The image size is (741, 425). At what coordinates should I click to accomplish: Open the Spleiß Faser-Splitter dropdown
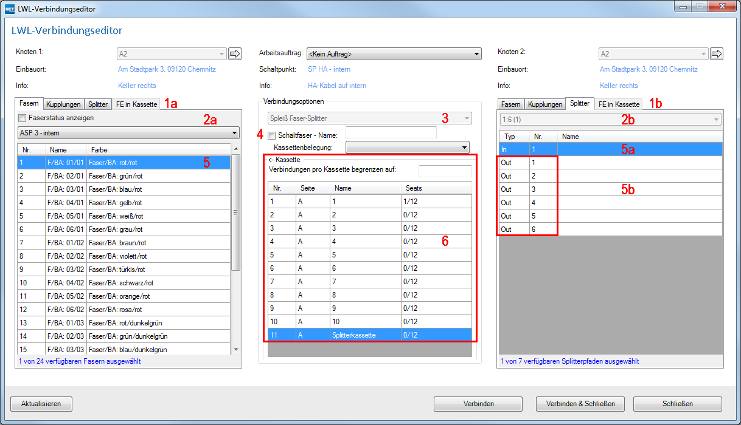click(x=370, y=118)
